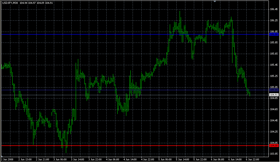Click the red 104.00 price tag
This screenshot has height=162, width=280.
(x=274, y=146)
